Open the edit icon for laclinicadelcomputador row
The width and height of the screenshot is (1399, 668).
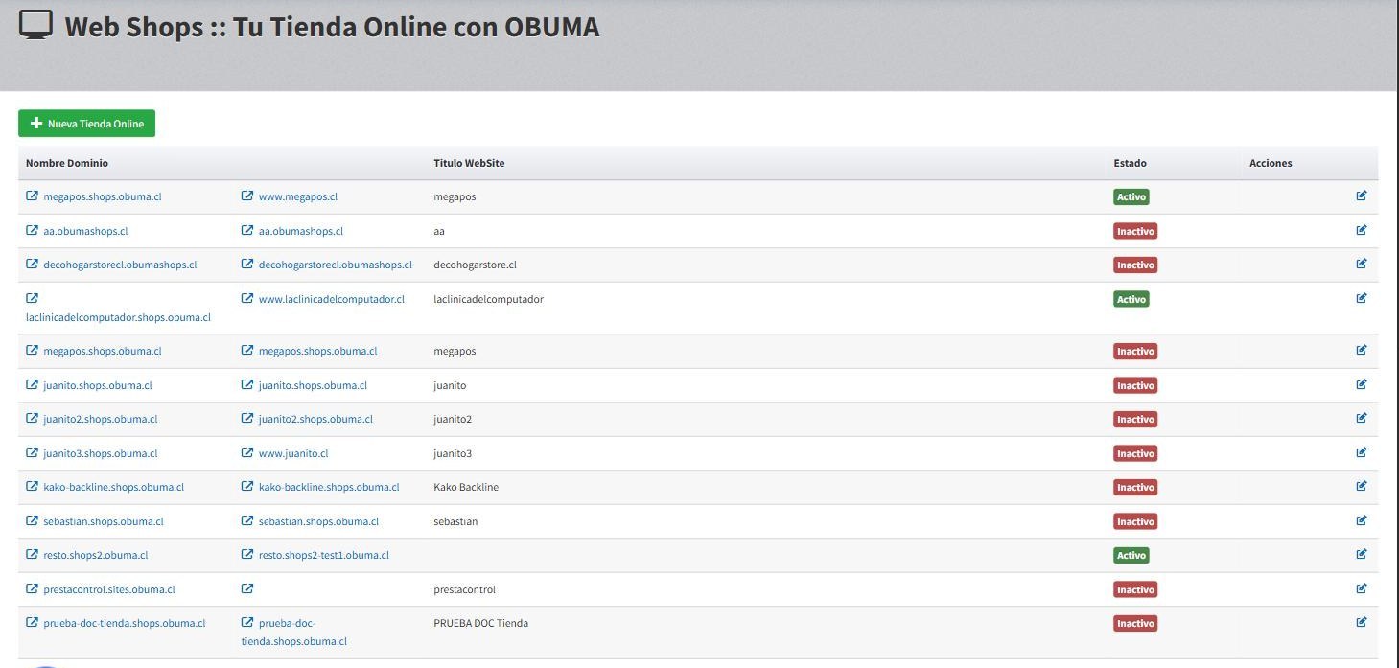1362,298
